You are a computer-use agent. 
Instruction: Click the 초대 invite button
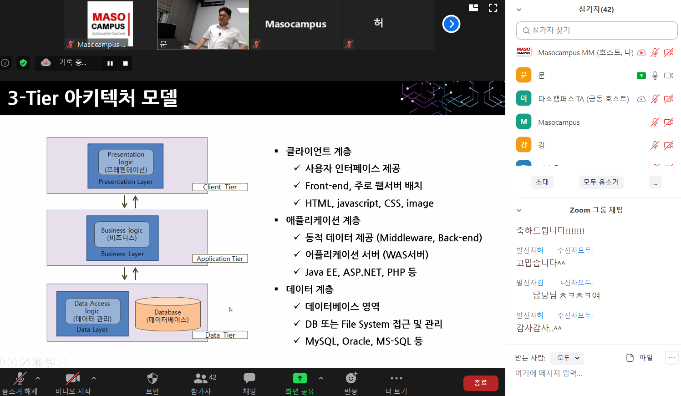[542, 182]
